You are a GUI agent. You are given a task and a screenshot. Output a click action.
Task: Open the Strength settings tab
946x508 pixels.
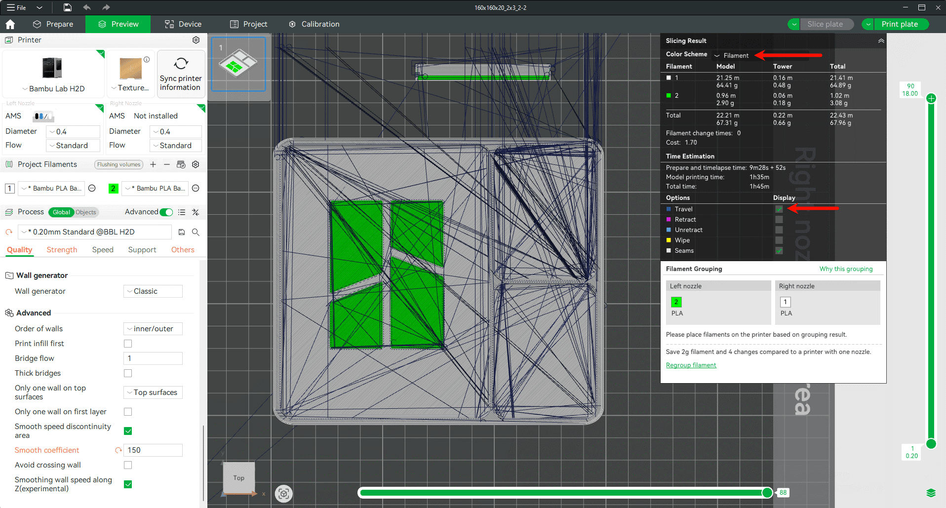pos(62,250)
